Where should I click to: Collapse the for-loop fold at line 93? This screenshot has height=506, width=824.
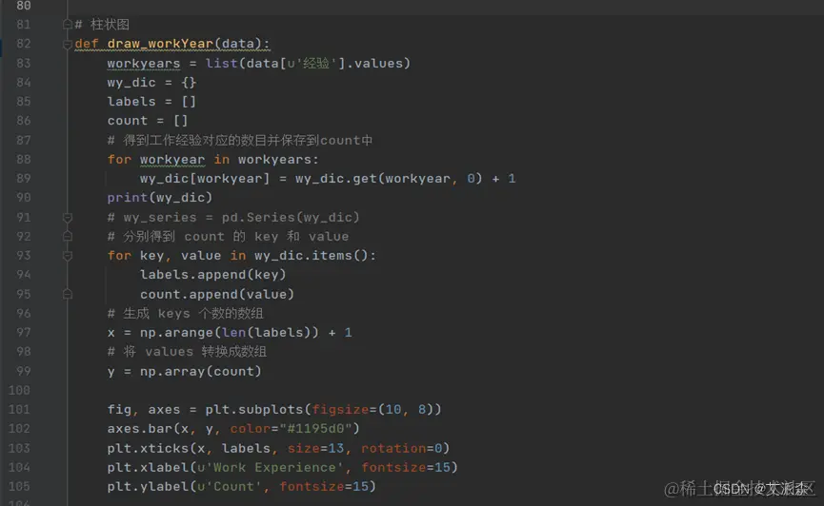coord(68,256)
